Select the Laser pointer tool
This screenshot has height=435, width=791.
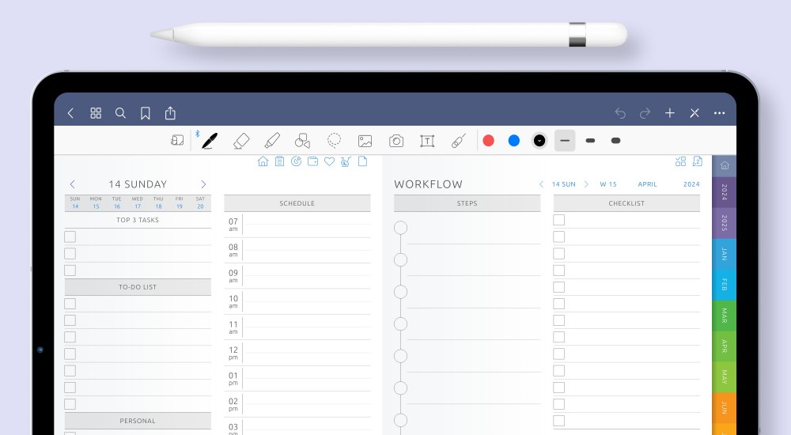coord(459,141)
